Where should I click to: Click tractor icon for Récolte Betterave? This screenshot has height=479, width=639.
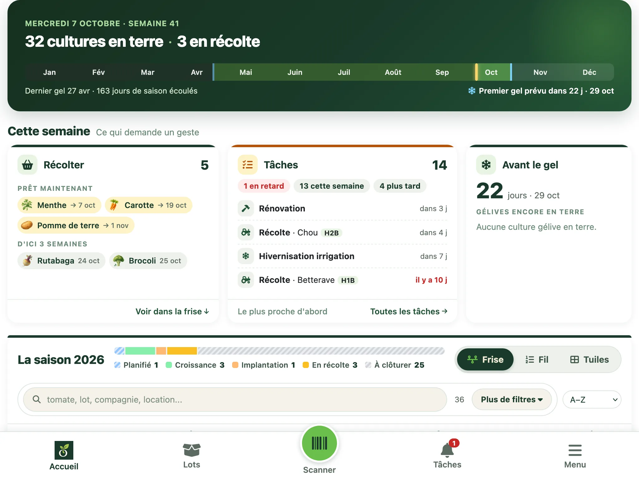(x=246, y=280)
